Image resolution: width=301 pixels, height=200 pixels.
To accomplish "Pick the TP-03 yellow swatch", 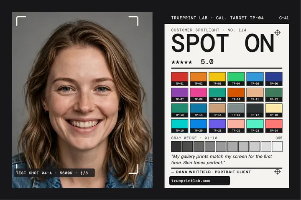I will [x=217, y=79].
